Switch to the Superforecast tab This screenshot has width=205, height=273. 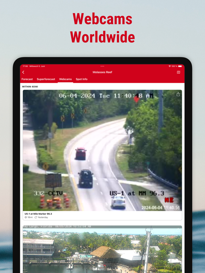(x=46, y=79)
